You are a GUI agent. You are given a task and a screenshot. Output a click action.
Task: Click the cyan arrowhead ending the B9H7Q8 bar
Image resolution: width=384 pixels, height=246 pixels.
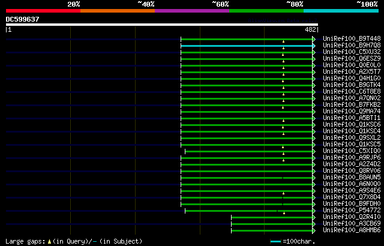point(314,46)
